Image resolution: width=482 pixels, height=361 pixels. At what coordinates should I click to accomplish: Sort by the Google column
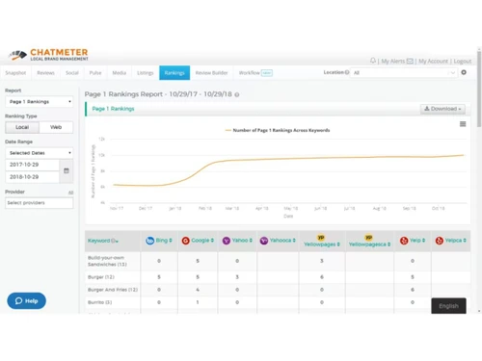(202, 241)
